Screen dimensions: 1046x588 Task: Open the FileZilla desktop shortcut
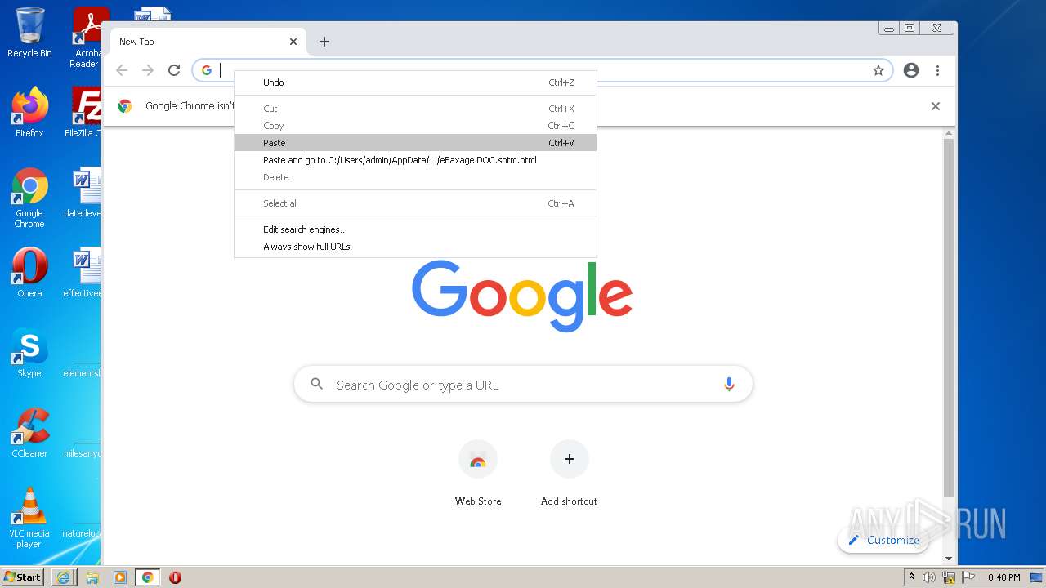(x=84, y=112)
